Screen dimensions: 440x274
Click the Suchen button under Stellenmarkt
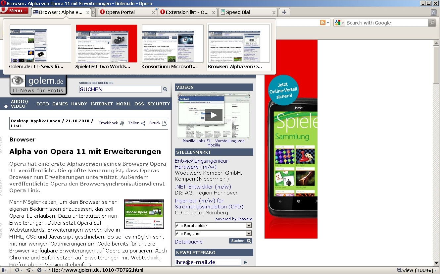point(240,241)
